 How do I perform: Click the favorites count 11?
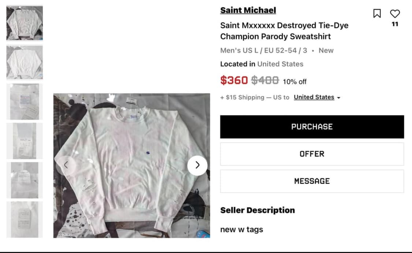point(395,24)
